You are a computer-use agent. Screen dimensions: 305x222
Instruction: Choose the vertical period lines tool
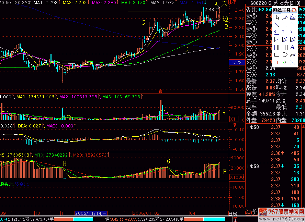click(276, 47)
